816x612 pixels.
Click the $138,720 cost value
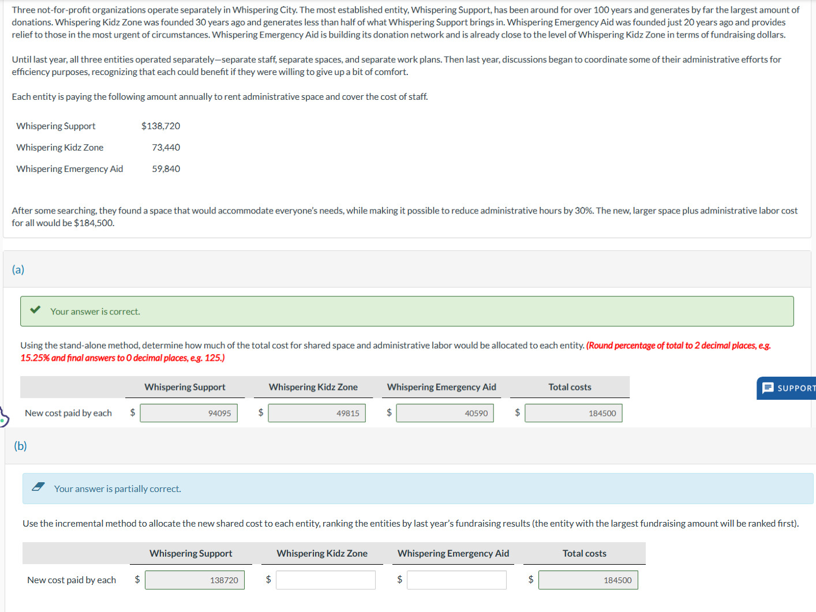(160, 126)
